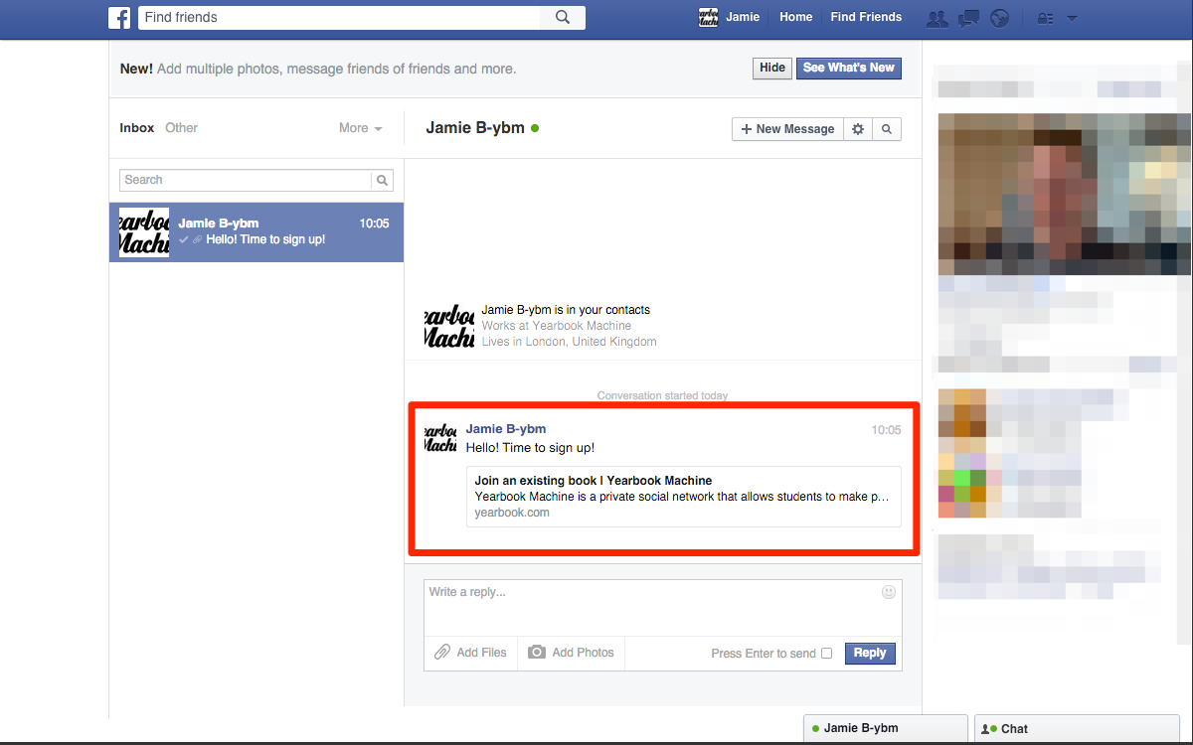Open the friend requests icon

pos(937,18)
